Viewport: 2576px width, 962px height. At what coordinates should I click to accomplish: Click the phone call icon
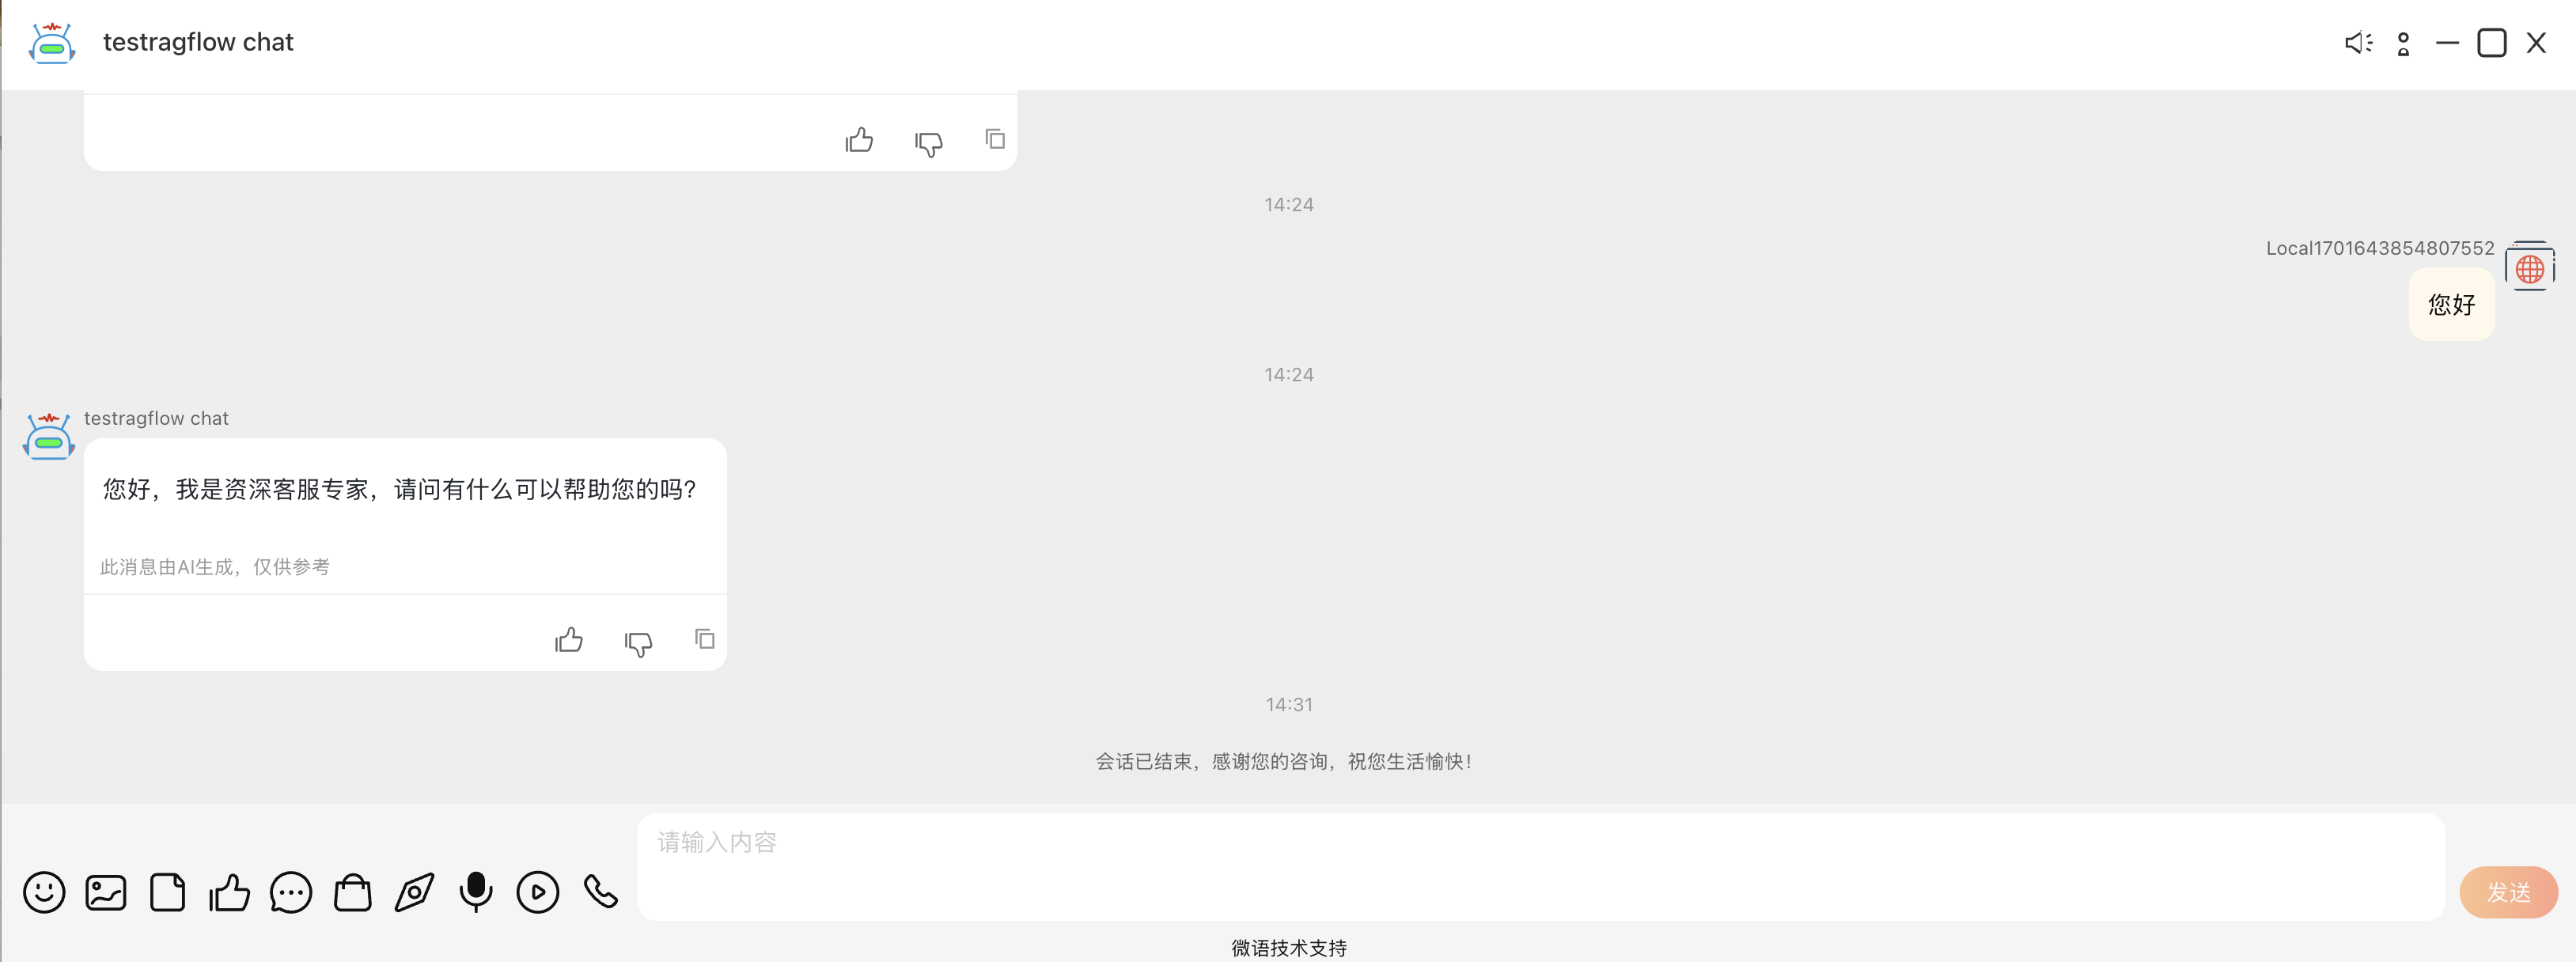click(600, 892)
